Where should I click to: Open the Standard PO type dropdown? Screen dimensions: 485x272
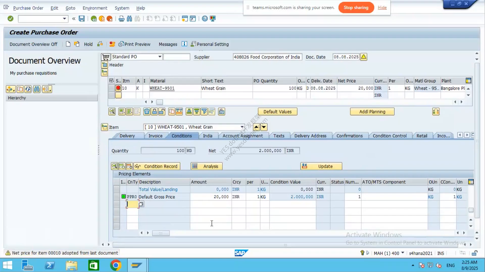click(x=160, y=57)
